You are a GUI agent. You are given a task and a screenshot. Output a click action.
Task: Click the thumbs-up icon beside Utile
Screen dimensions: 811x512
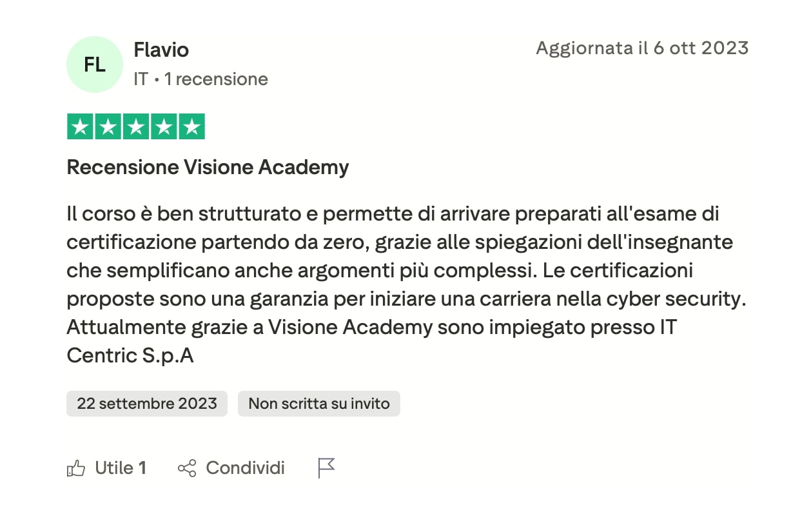point(76,468)
